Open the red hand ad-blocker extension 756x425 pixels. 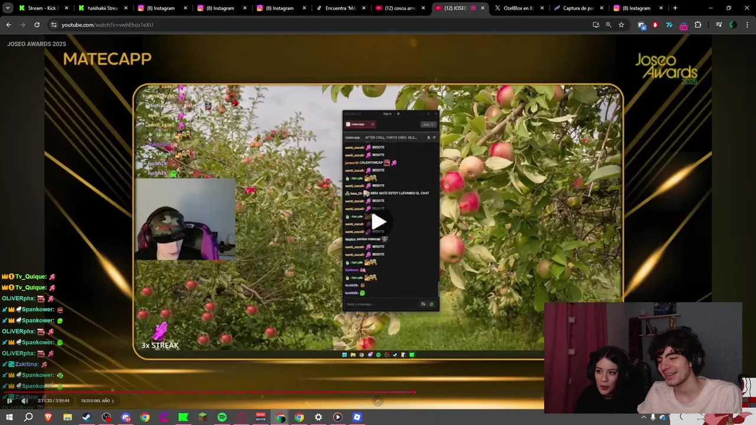click(655, 25)
